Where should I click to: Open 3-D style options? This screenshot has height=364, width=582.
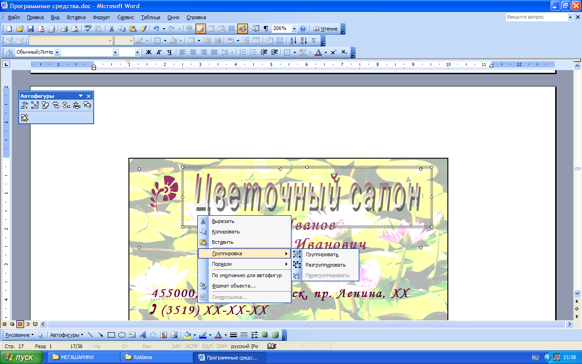click(275, 335)
